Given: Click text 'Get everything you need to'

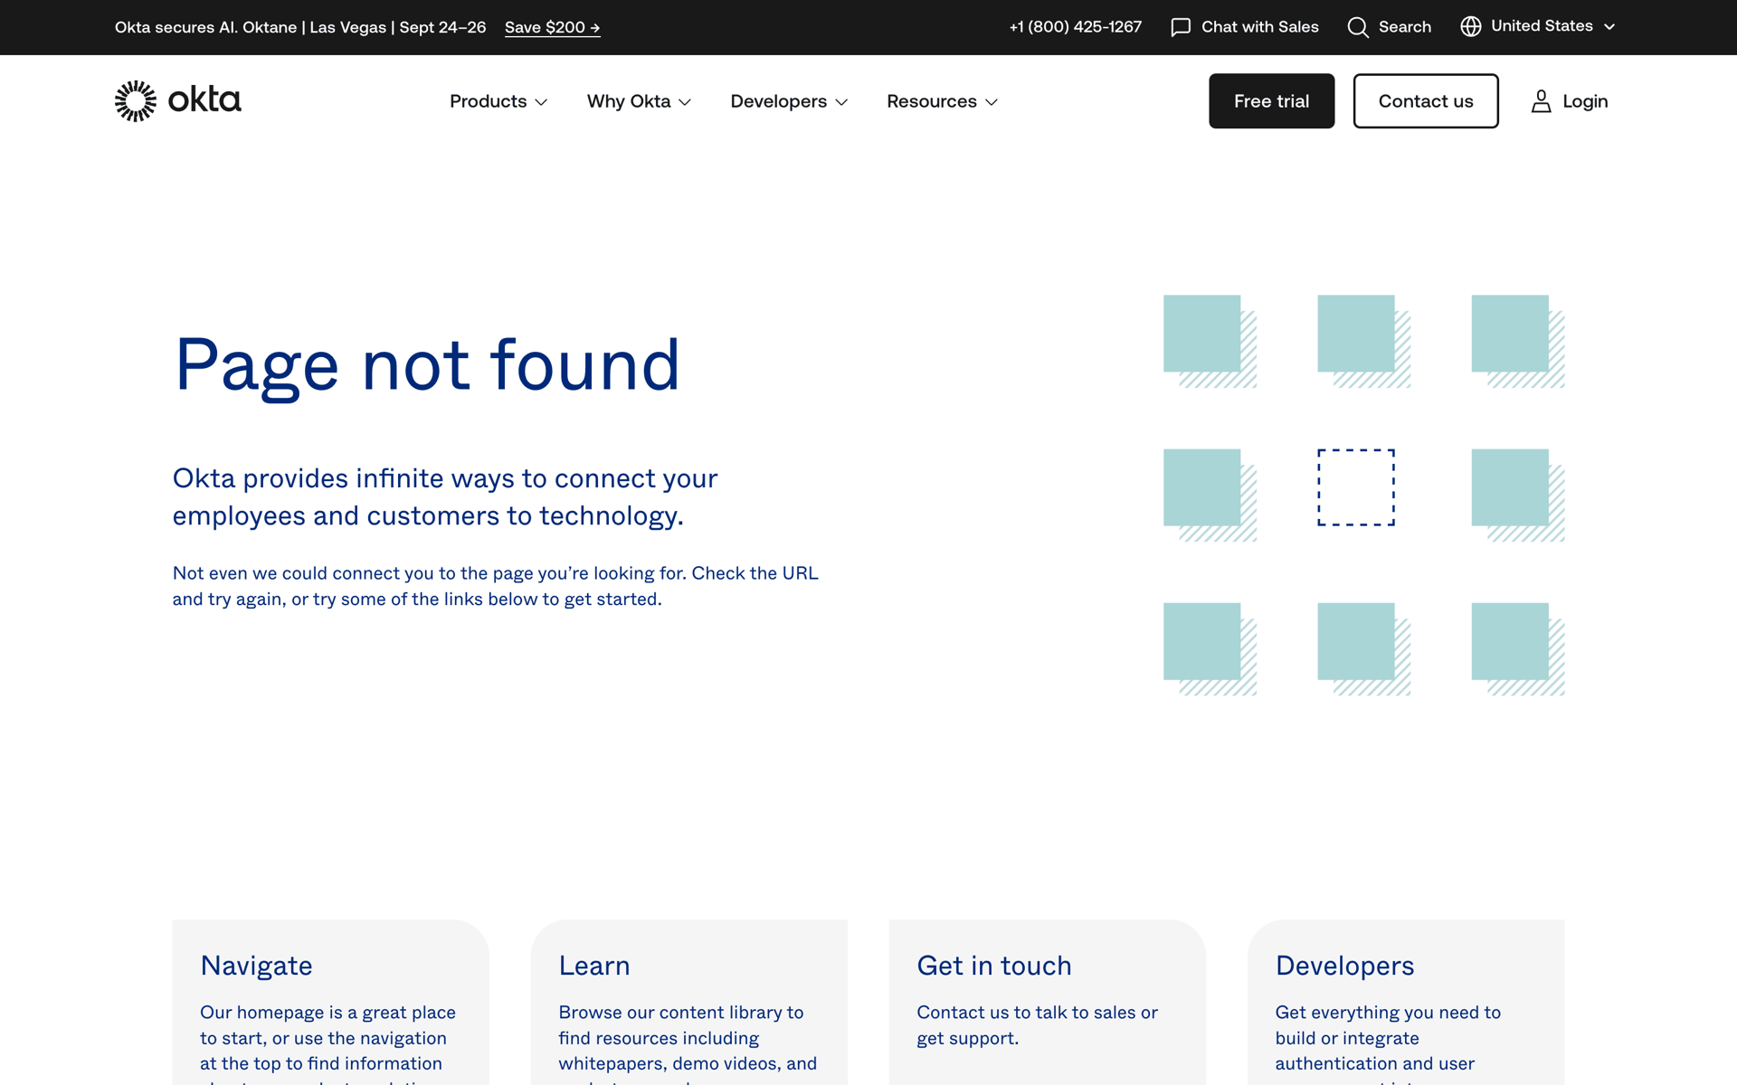Looking at the screenshot, I should point(1388,1013).
